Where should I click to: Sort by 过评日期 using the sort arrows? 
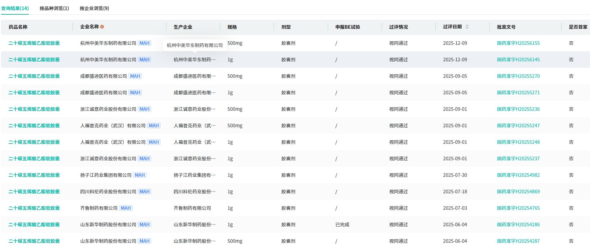pyautogui.click(x=467, y=27)
